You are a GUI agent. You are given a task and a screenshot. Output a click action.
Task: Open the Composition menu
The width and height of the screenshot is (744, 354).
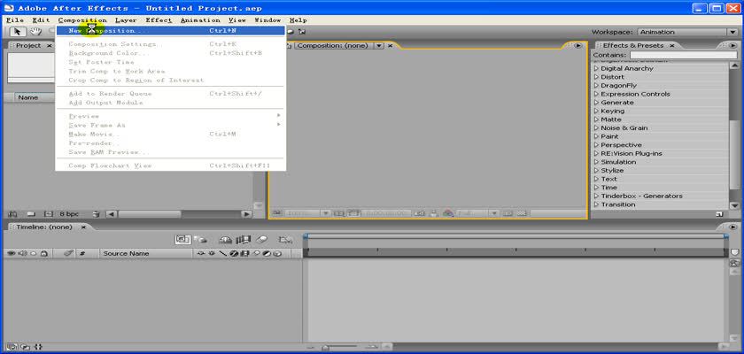click(82, 20)
